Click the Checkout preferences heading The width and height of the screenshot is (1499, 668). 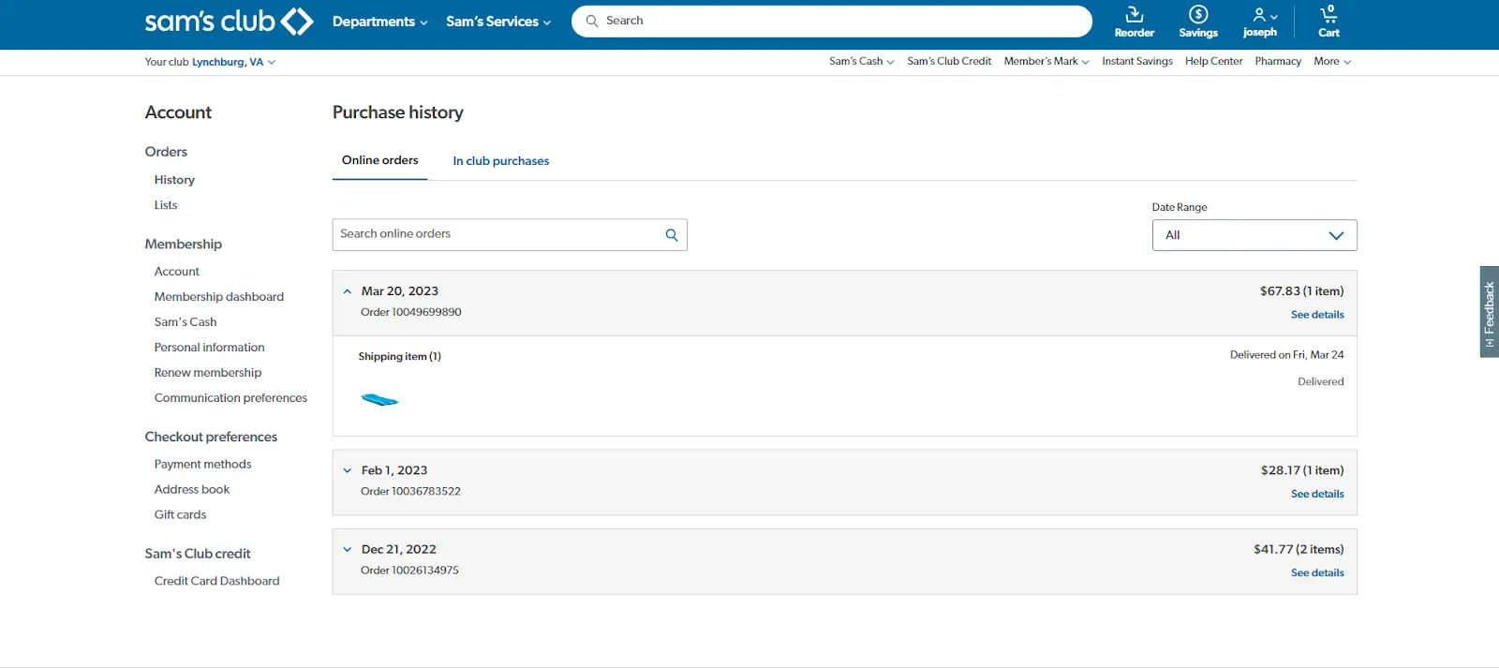tap(211, 438)
